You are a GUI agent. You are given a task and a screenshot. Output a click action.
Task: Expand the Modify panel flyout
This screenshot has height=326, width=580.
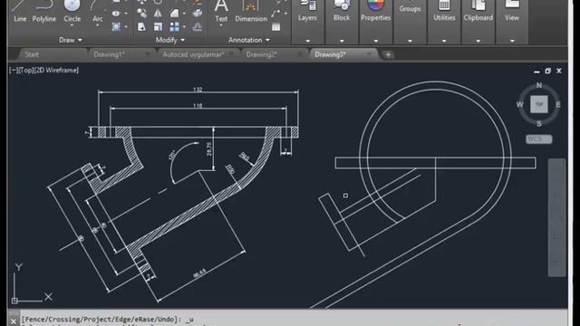coord(169,40)
